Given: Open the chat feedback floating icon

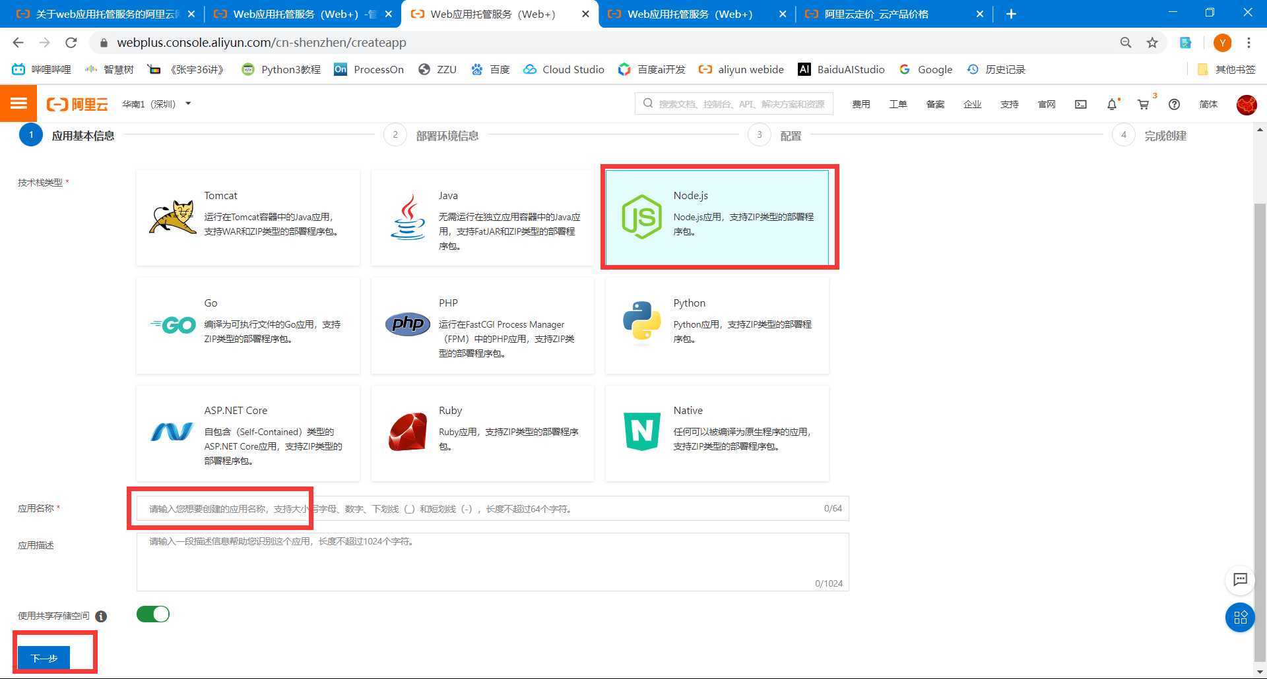Looking at the screenshot, I should click(1240, 579).
